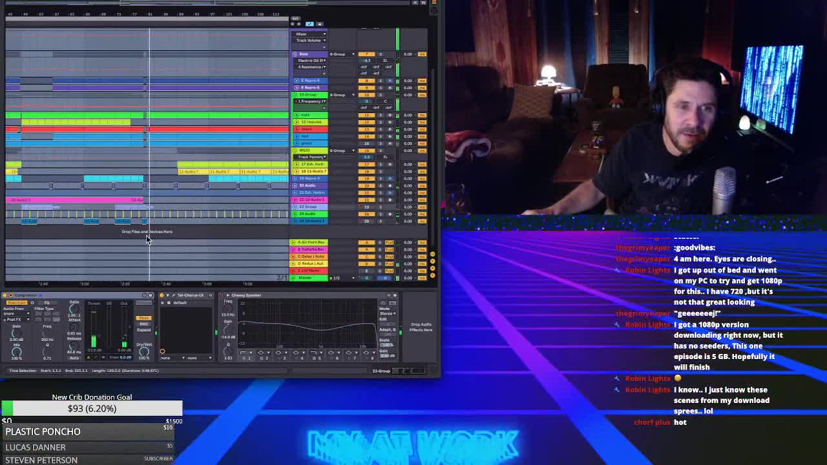
Task: Click the Compressor hot-swap preset icon
Action: point(144,295)
